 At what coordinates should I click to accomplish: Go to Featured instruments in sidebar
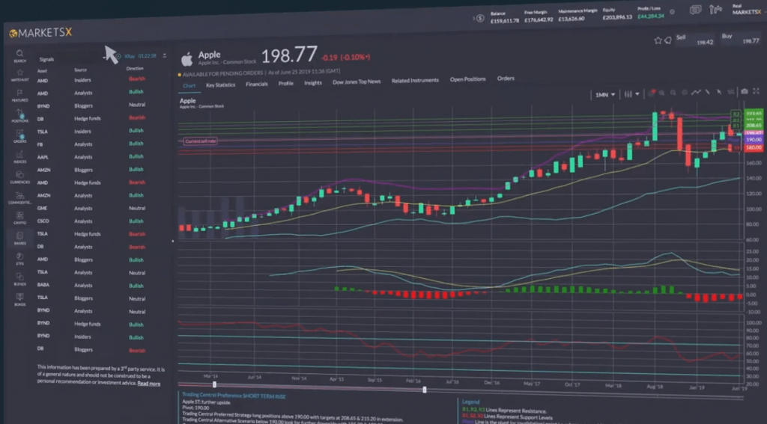pos(19,96)
